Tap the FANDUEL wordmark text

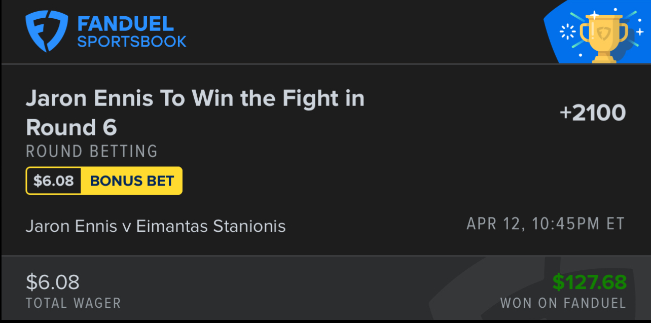(125, 23)
